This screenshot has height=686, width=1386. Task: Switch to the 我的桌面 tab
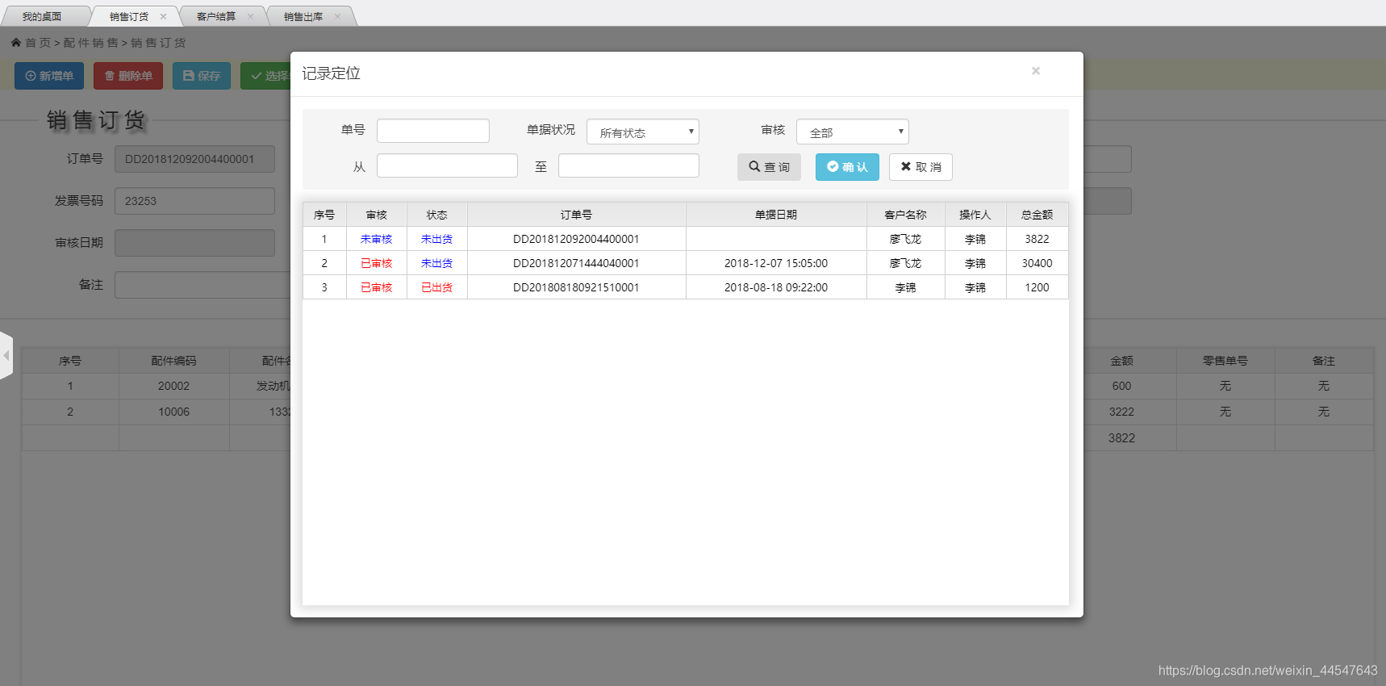[42, 16]
